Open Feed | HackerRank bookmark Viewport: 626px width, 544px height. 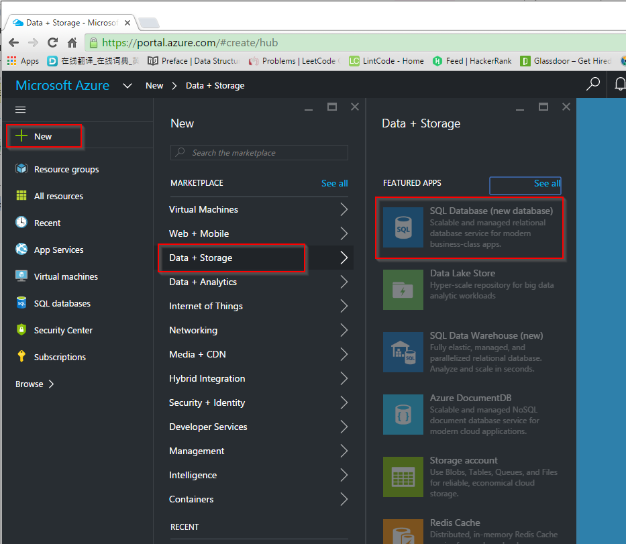click(472, 60)
